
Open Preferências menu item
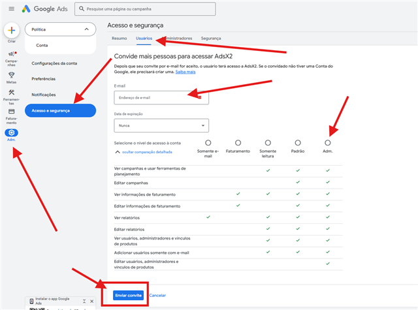click(44, 79)
